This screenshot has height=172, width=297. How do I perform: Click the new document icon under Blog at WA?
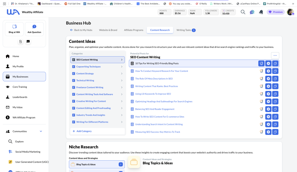20,42
